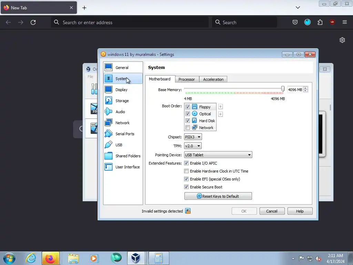Screen dimensions: 353x265
Task: Click the taskbar clock and date
Action: (x=335, y=258)
